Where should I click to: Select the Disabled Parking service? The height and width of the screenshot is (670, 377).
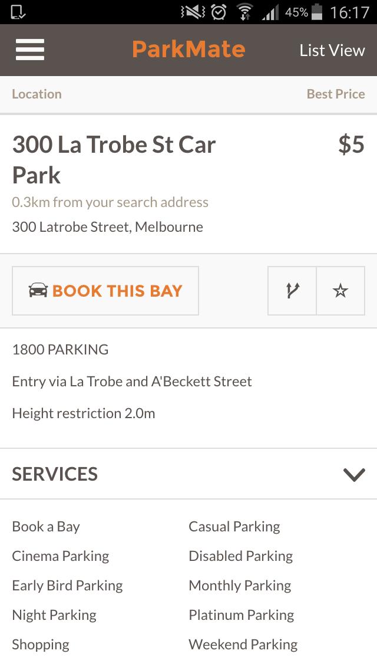[240, 556]
